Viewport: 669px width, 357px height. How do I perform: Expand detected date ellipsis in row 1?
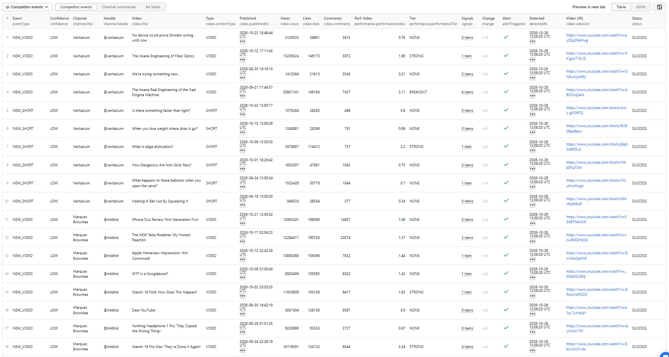point(532,42)
